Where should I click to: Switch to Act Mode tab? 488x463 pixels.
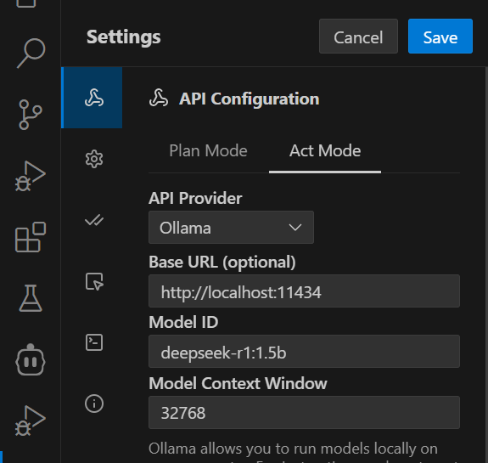point(325,151)
